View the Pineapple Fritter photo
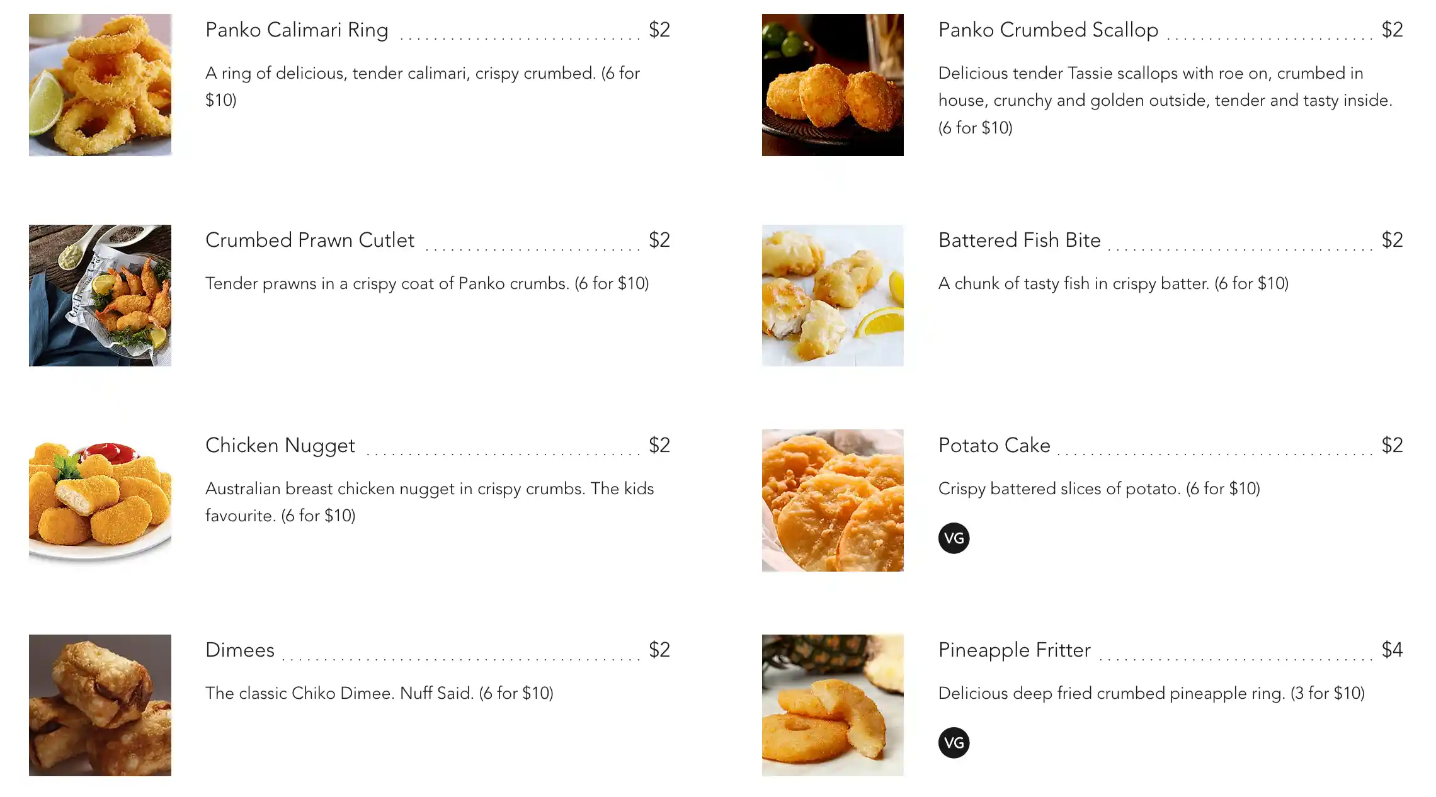This screenshot has width=1436, height=797. pyautogui.click(x=833, y=705)
